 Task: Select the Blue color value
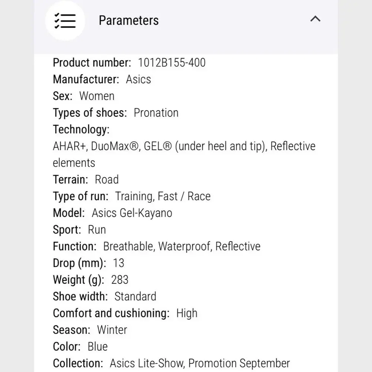click(x=97, y=347)
